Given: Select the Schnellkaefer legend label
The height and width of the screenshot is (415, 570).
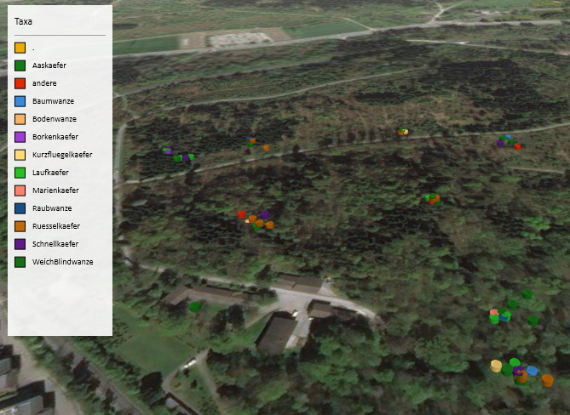Looking at the screenshot, I should click(x=55, y=244).
